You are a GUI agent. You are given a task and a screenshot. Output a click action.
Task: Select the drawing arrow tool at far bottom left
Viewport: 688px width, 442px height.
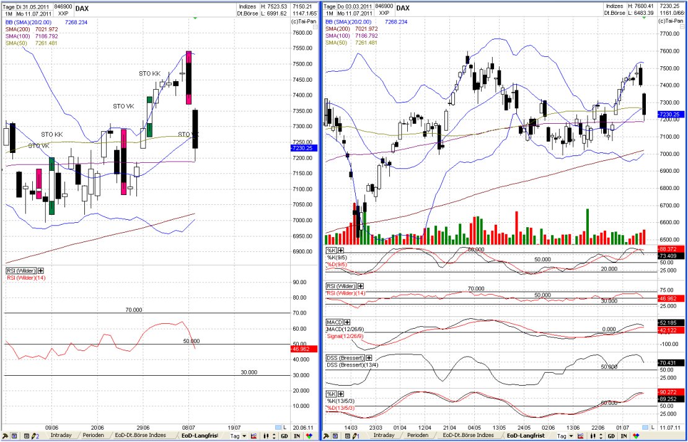5,435
